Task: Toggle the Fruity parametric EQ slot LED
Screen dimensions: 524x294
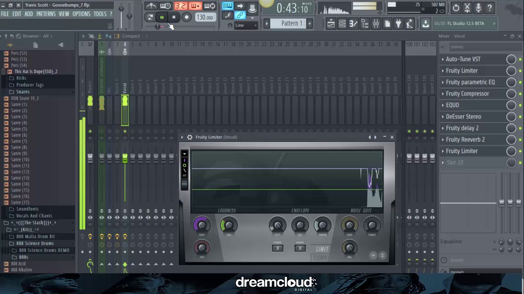Action: click(x=520, y=82)
